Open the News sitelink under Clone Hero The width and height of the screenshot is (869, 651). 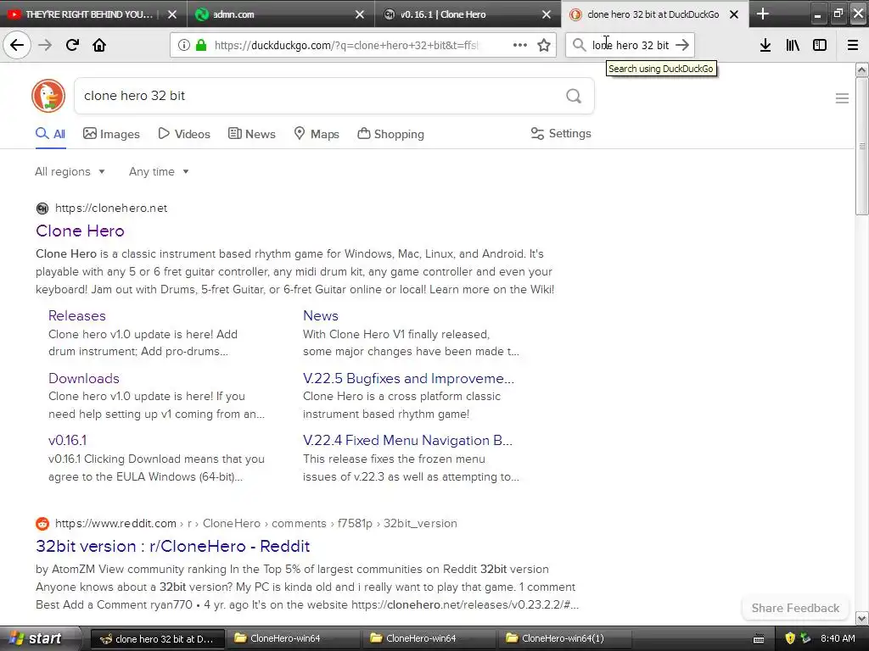tap(320, 315)
